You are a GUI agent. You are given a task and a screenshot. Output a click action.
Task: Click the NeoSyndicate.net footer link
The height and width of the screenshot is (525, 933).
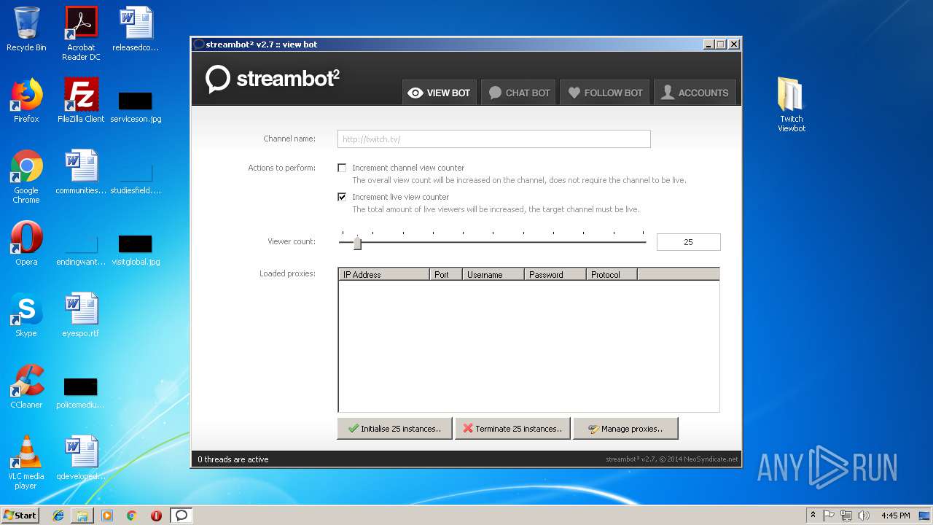tap(711, 459)
